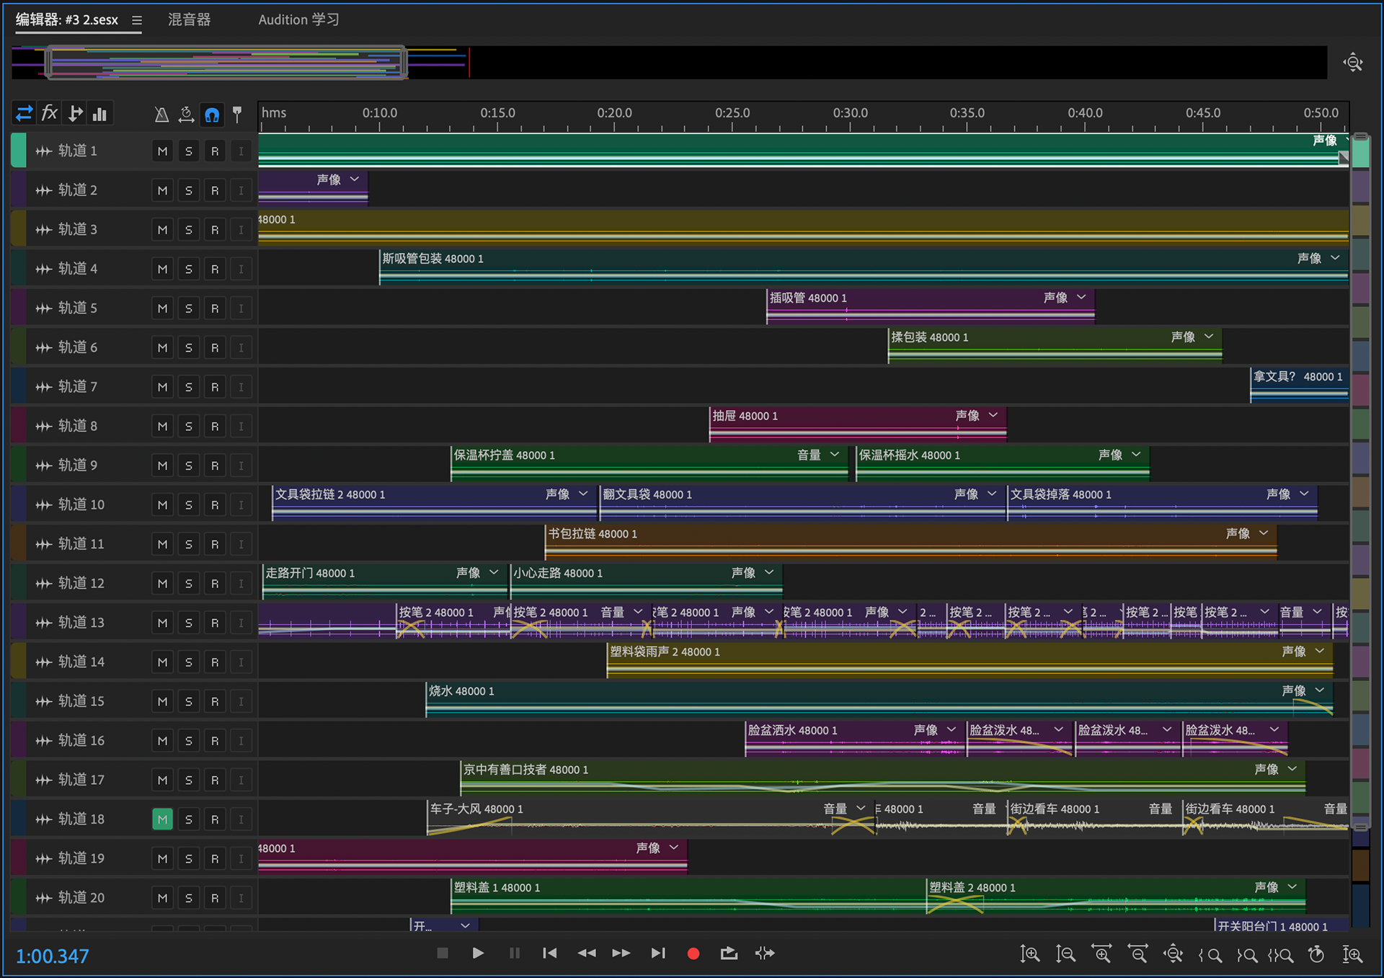This screenshot has height=978, width=1384.
Task: Toggle the snapping magnet icon
Action: (x=212, y=114)
